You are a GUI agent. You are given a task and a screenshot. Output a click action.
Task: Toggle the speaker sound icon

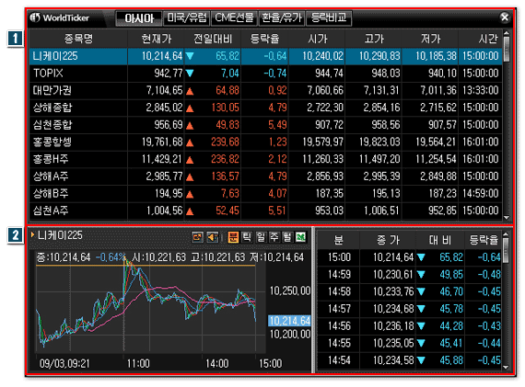tap(212, 237)
